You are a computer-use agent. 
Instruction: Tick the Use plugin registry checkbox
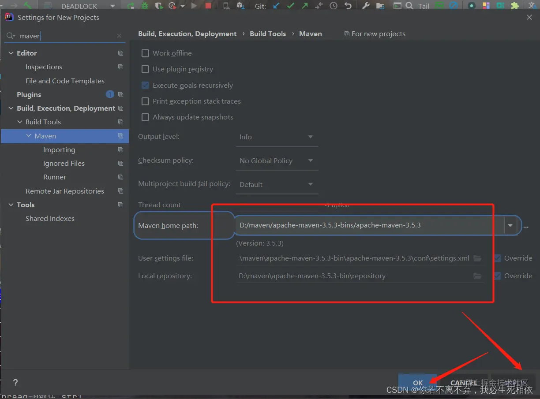coord(145,69)
